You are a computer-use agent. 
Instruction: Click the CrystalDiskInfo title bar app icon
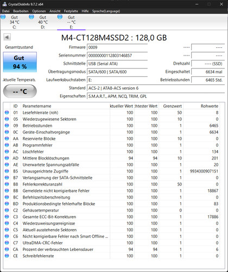point(4,4)
